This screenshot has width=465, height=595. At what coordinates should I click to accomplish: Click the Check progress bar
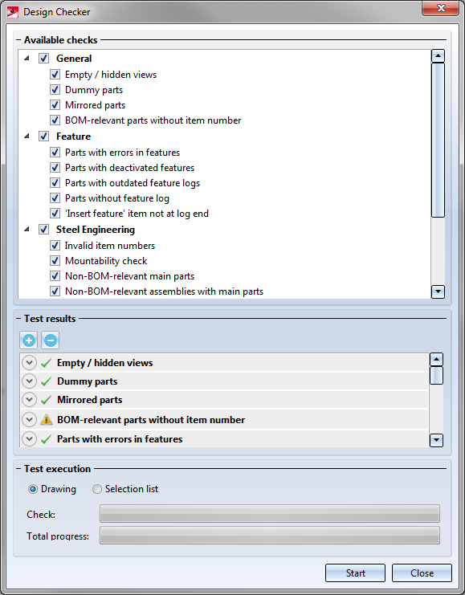point(270,514)
